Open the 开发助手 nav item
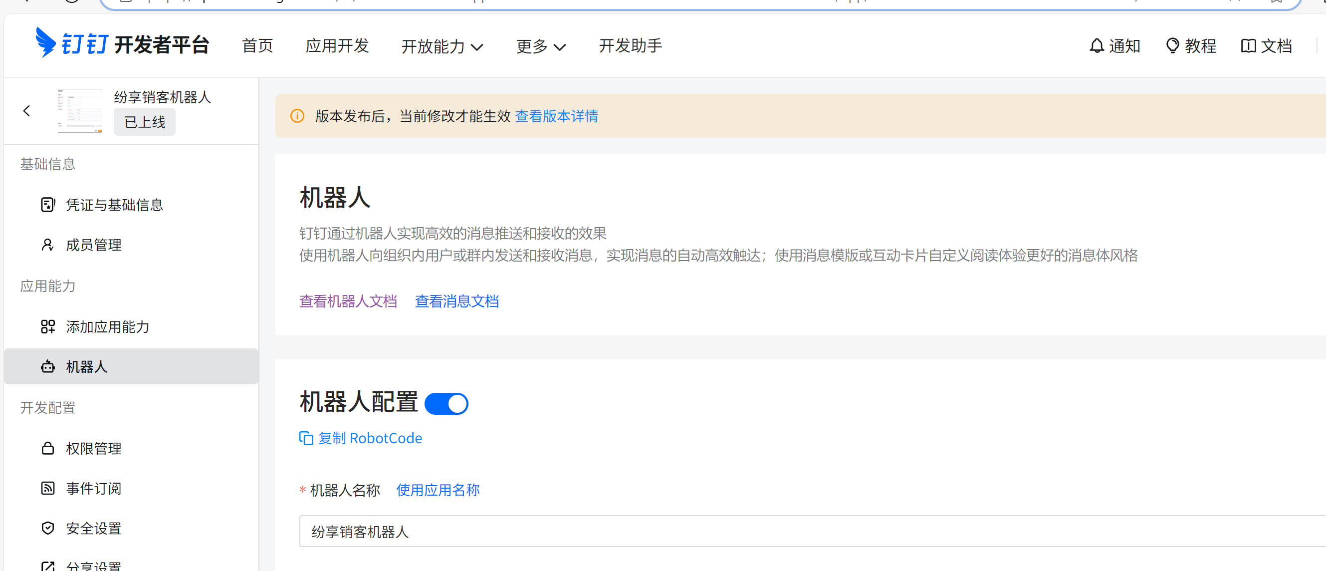The height and width of the screenshot is (571, 1326). pos(631,46)
